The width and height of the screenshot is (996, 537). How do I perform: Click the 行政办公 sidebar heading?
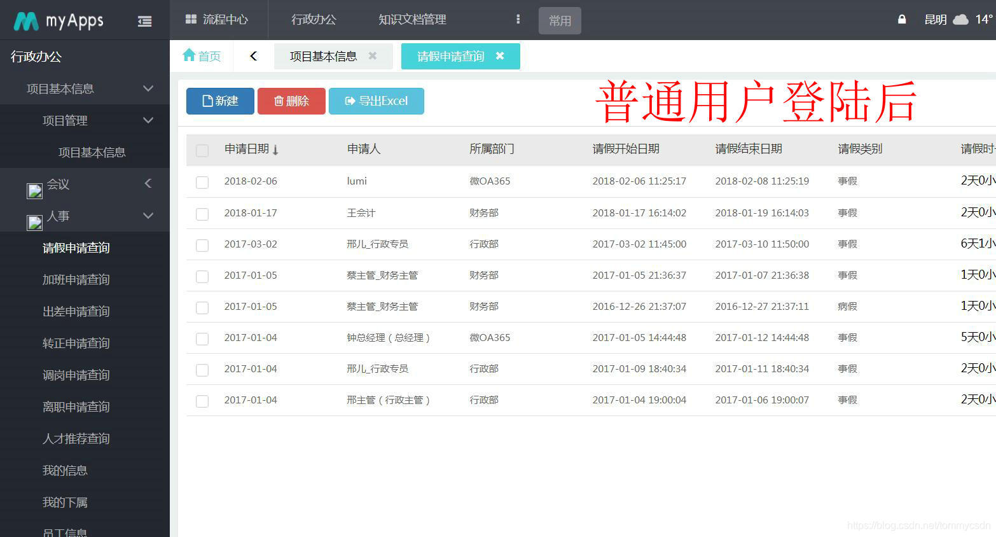point(36,57)
